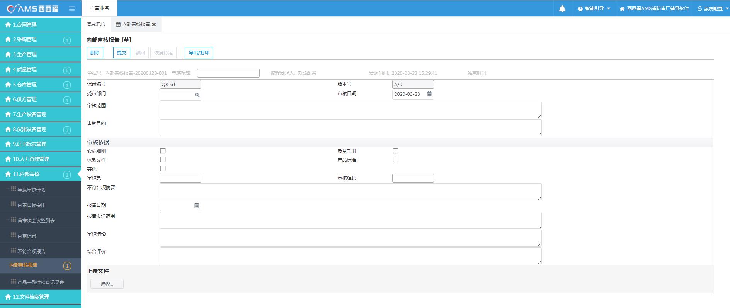Check the 产品标准 checkbox

tap(396, 160)
